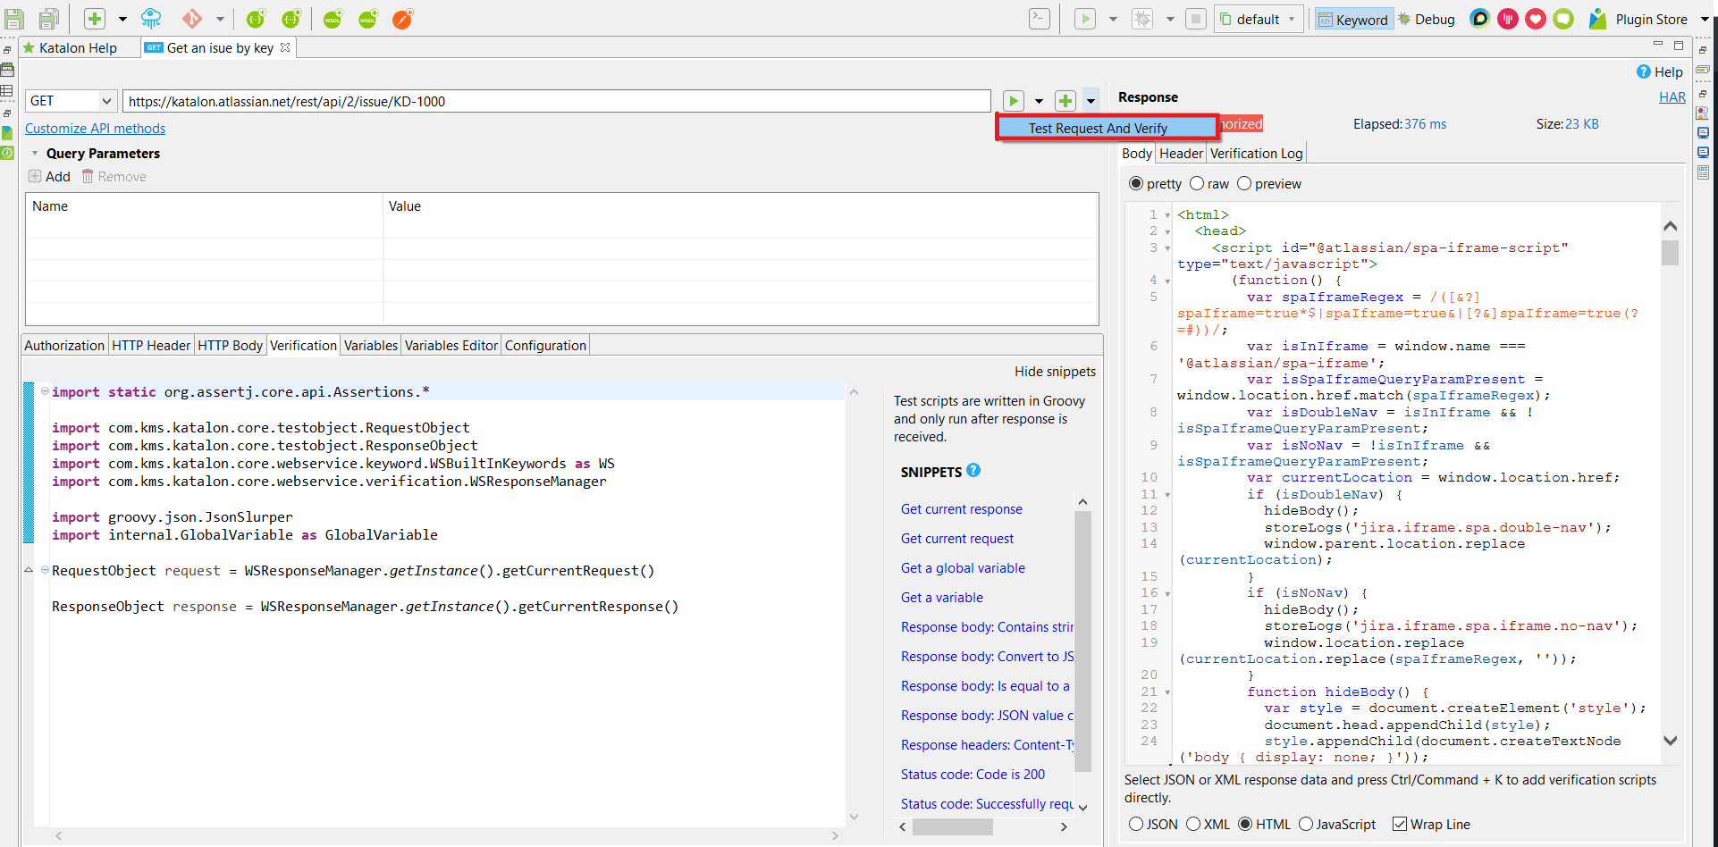Click the response body vertical scrollbar thumb
The width and height of the screenshot is (1718, 847).
(1670, 253)
